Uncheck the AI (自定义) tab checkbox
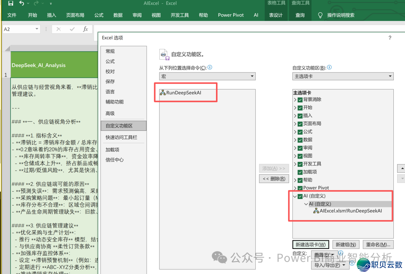The width and height of the screenshot is (405, 274). tap(300, 196)
